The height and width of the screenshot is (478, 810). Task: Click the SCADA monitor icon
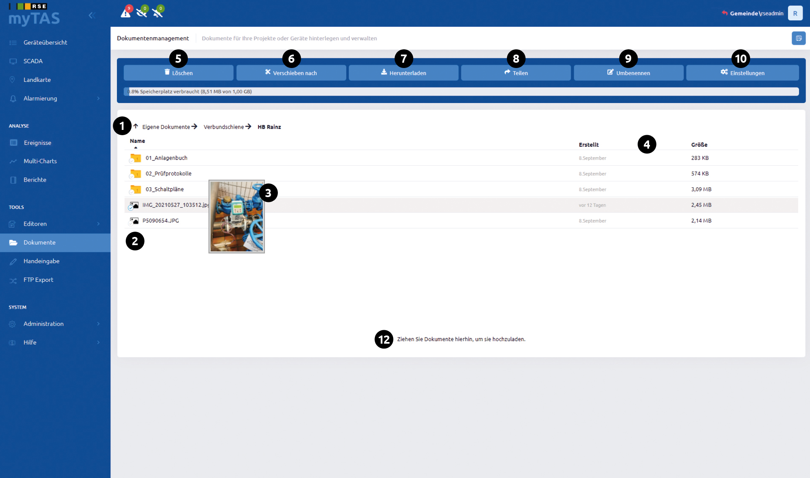(13, 61)
